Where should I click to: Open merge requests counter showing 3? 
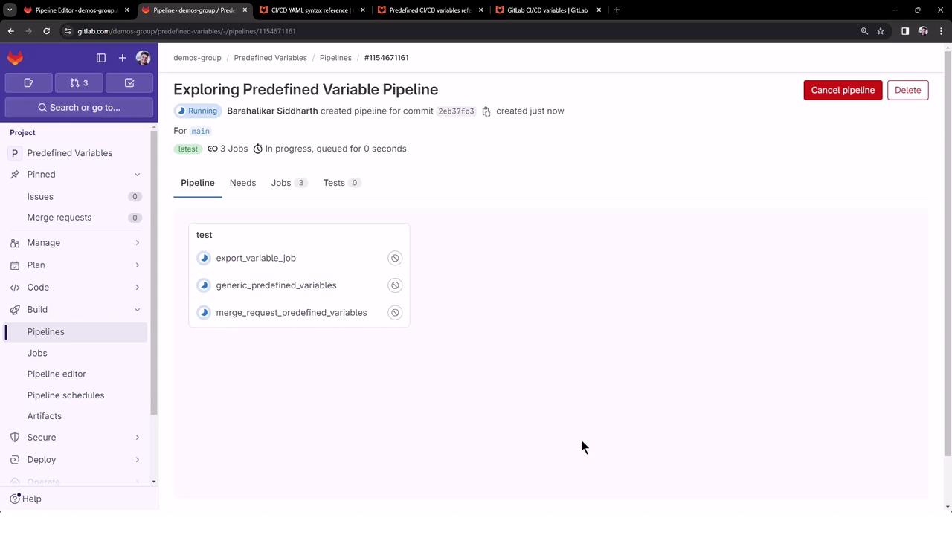pos(79,83)
